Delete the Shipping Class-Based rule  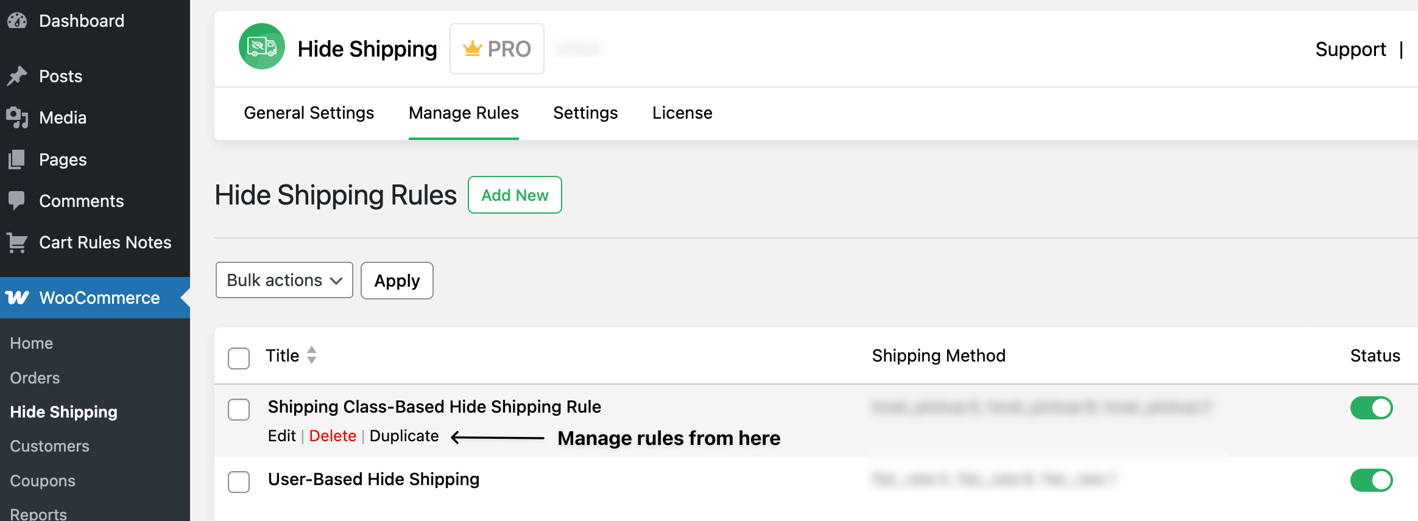pyautogui.click(x=333, y=436)
